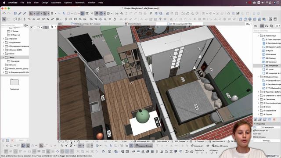This screenshot has width=281, height=158.
Task: Expand the '2 Прорізи' folder
Action: (4, 39)
